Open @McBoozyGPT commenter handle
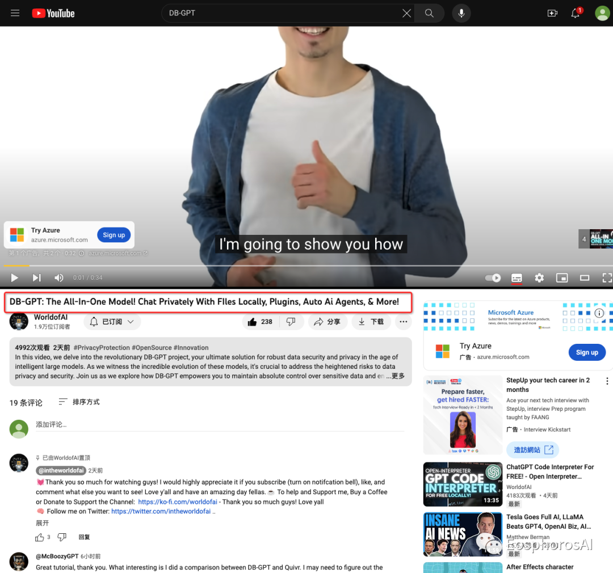613x573 pixels. (57, 556)
